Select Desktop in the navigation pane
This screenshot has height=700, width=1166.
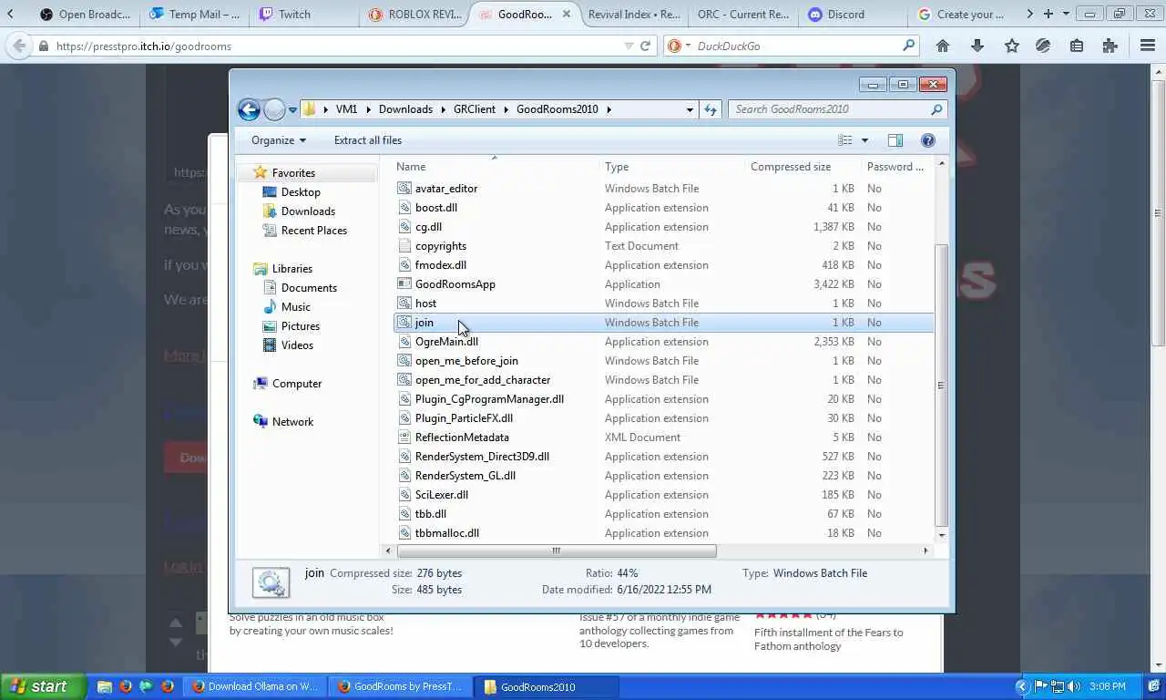tap(301, 192)
